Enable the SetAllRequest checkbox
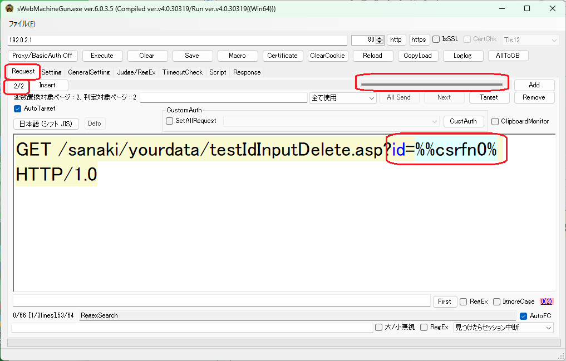Image resolution: width=566 pixels, height=361 pixels. click(169, 121)
